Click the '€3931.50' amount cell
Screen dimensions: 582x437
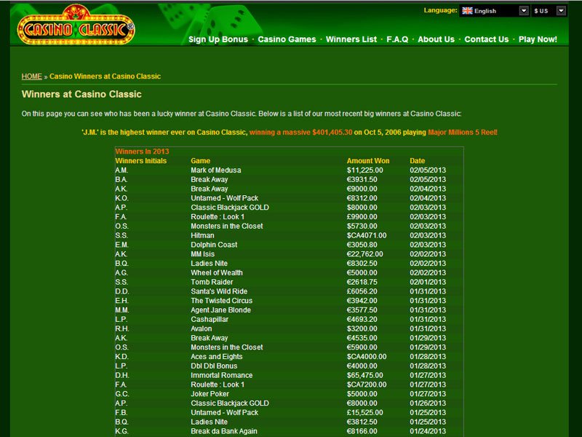point(362,179)
